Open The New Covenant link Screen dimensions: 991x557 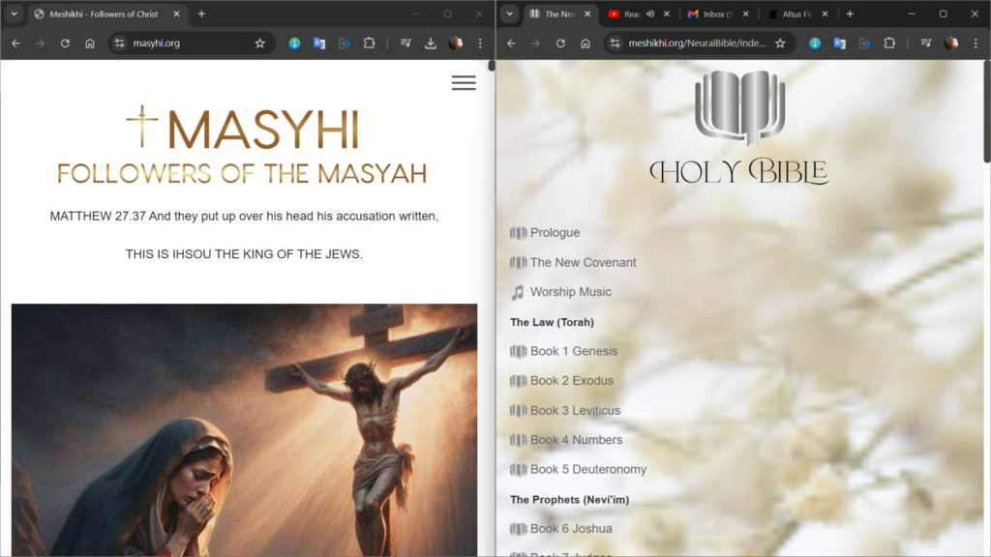583,262
